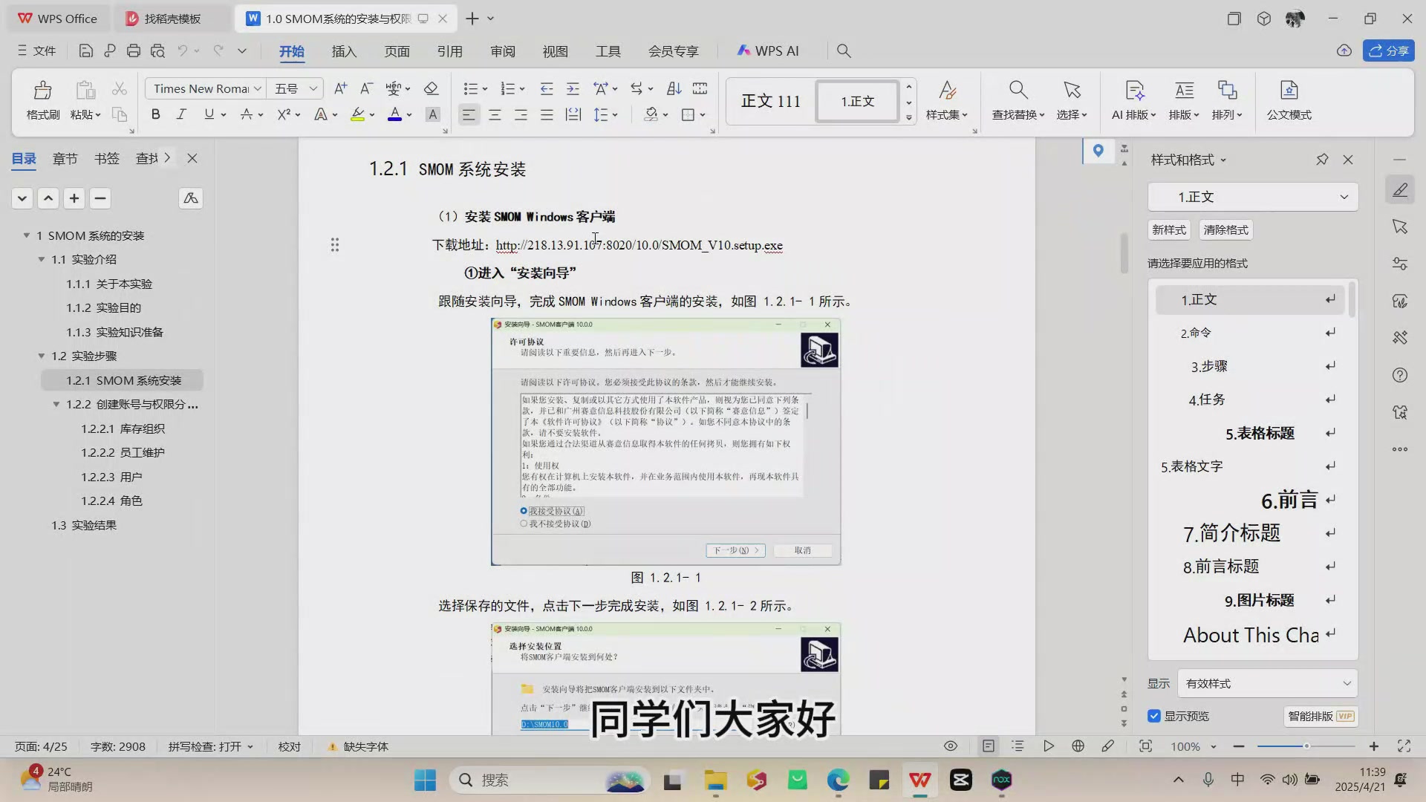Click the eraser clear-formatting icon

click(x=431, y=88)
